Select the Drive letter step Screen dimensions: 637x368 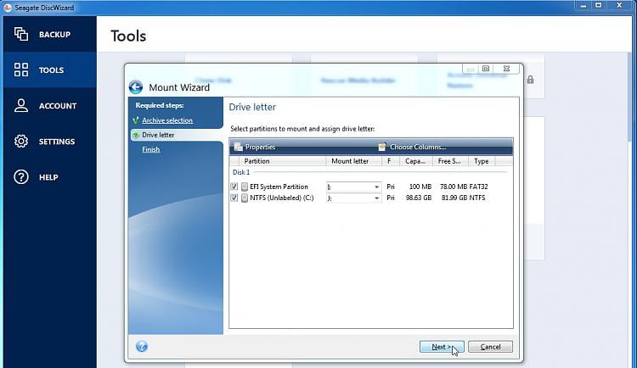158,135
